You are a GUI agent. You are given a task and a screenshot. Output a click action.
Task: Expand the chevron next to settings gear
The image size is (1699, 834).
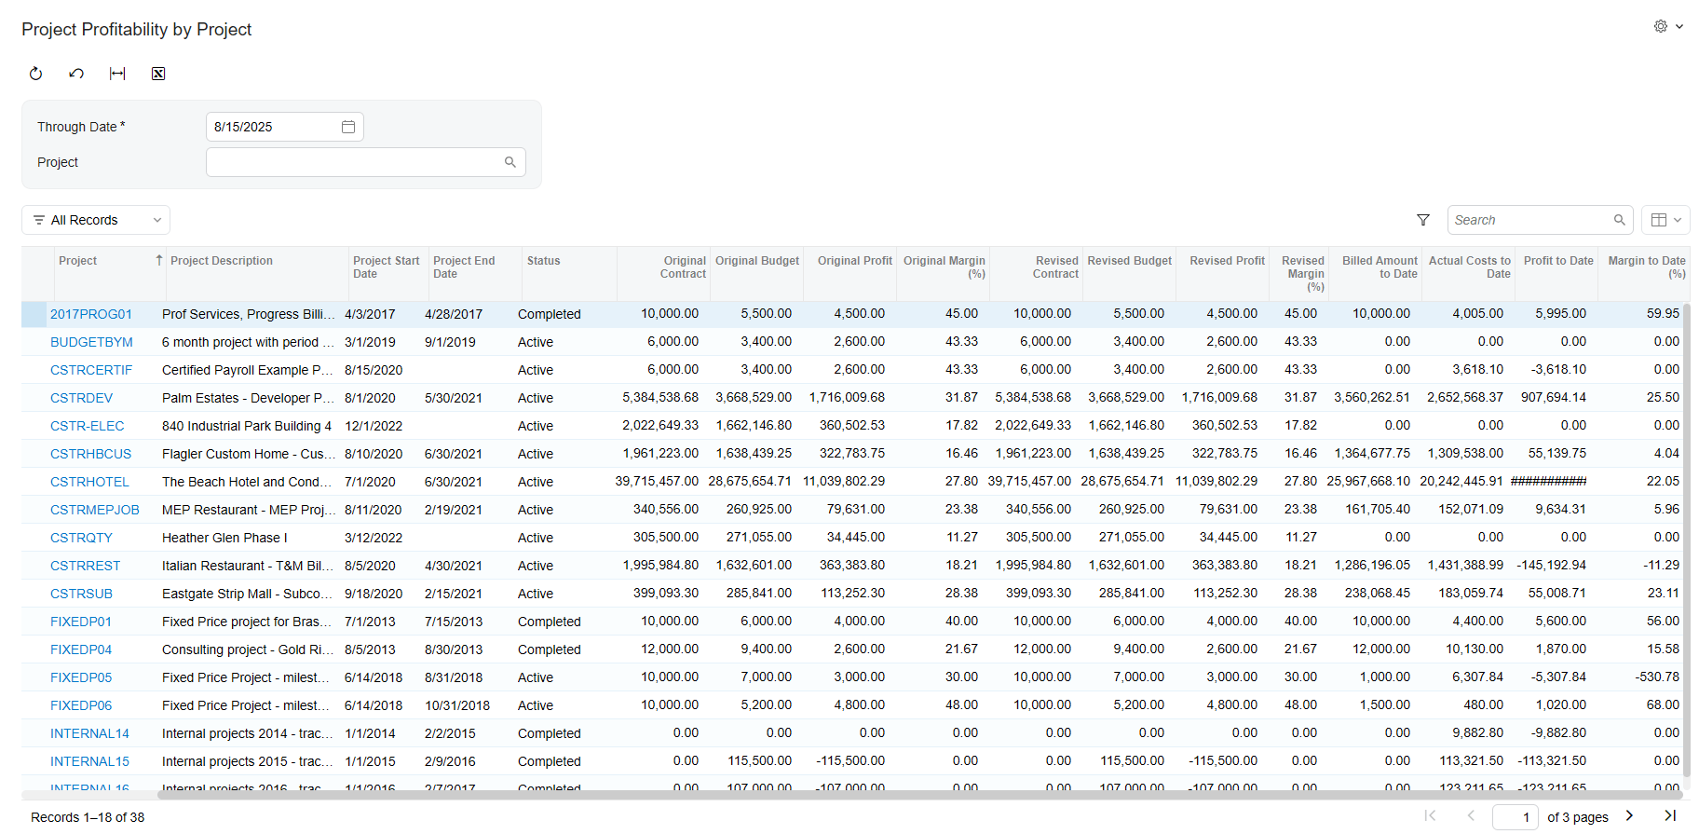click(1679, 26)
